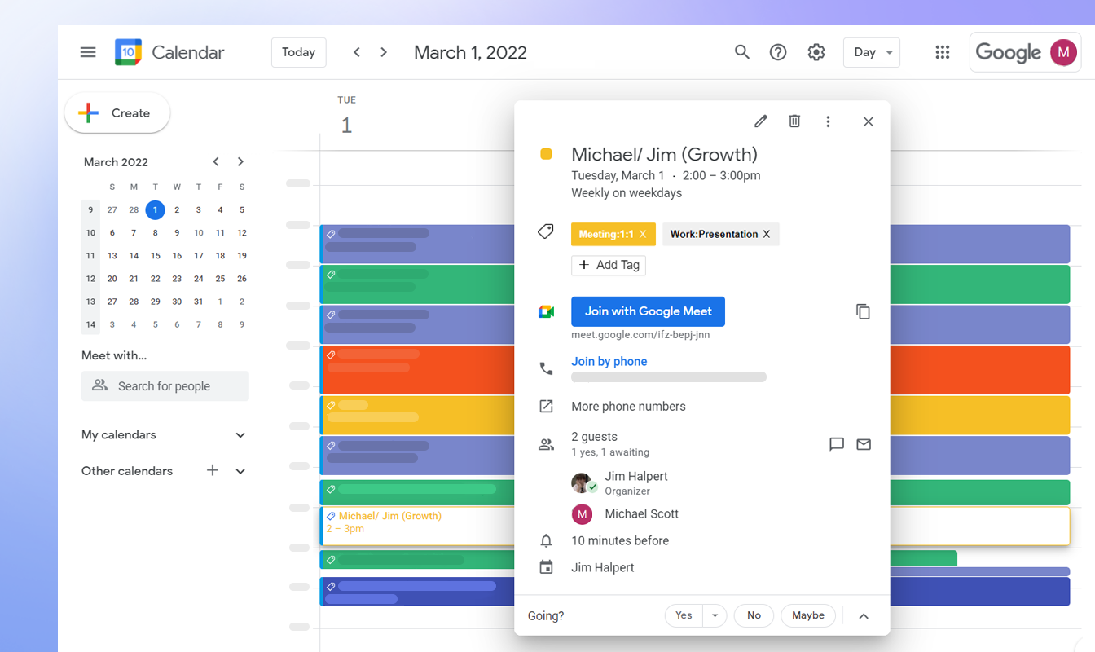Respond No to the event

tap(754, 615)
